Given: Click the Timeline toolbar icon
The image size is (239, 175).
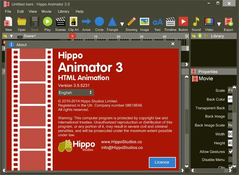Looking at the screenshot, I should coord(171,24).
